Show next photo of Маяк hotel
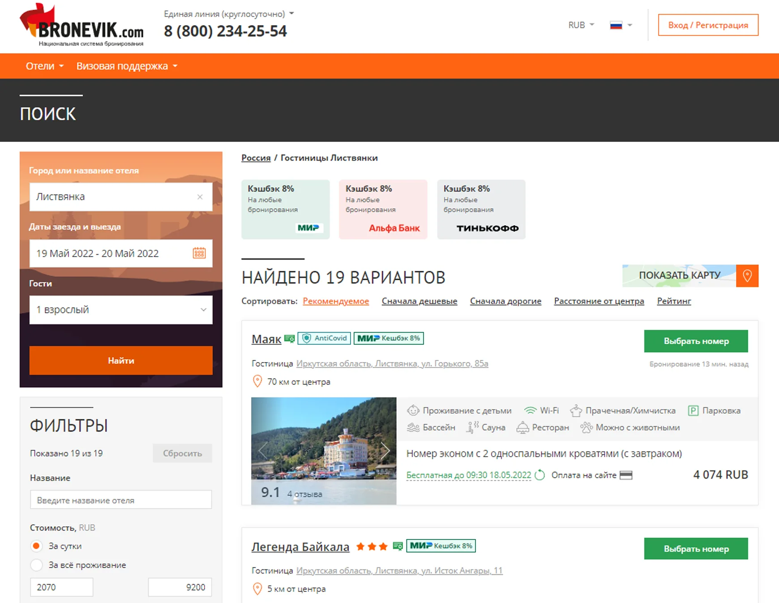Image resolution: width=779 pixels, height=603 pixels. point(385,450)
